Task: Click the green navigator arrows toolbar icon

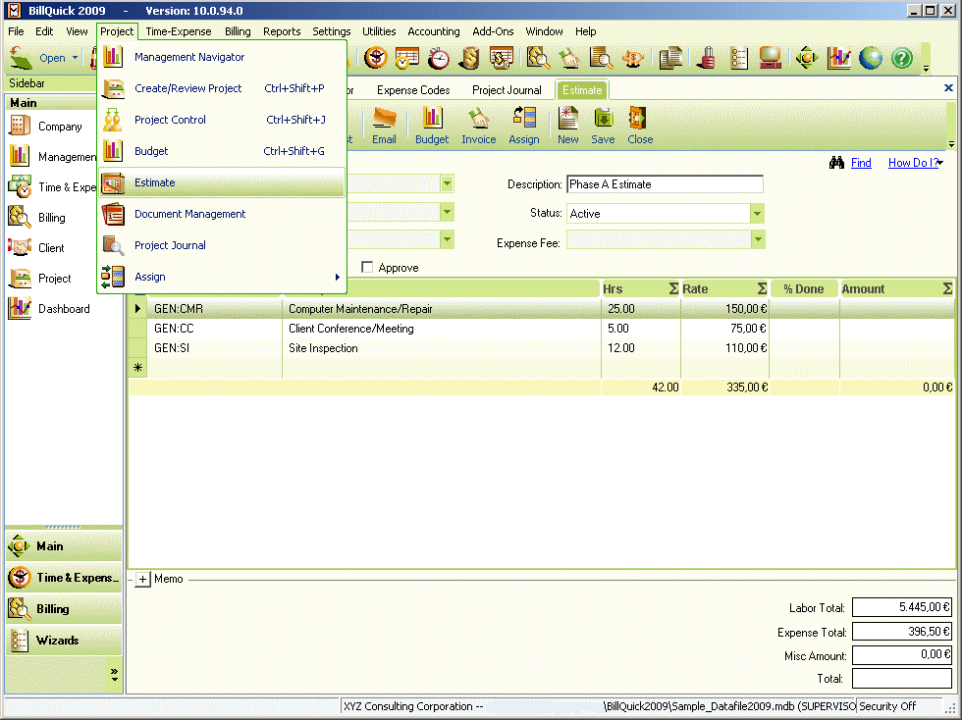Action: (x=807, y=58)
